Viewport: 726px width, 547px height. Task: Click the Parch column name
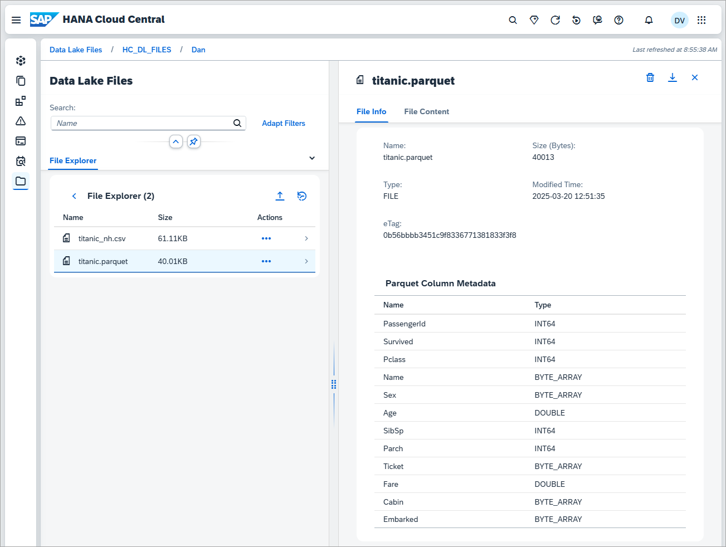pyautogui.click(x=393, y=448)
